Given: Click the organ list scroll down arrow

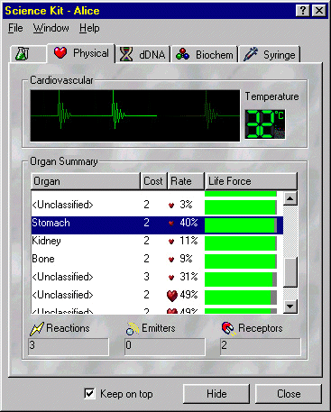Looking at the screenshot, I should (x=290, y=307).
